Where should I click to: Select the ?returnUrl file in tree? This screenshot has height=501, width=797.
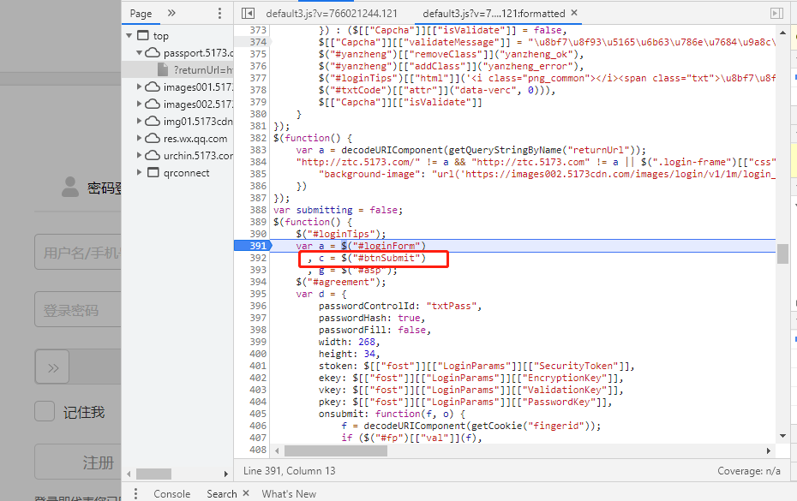(x=178, y=69)
